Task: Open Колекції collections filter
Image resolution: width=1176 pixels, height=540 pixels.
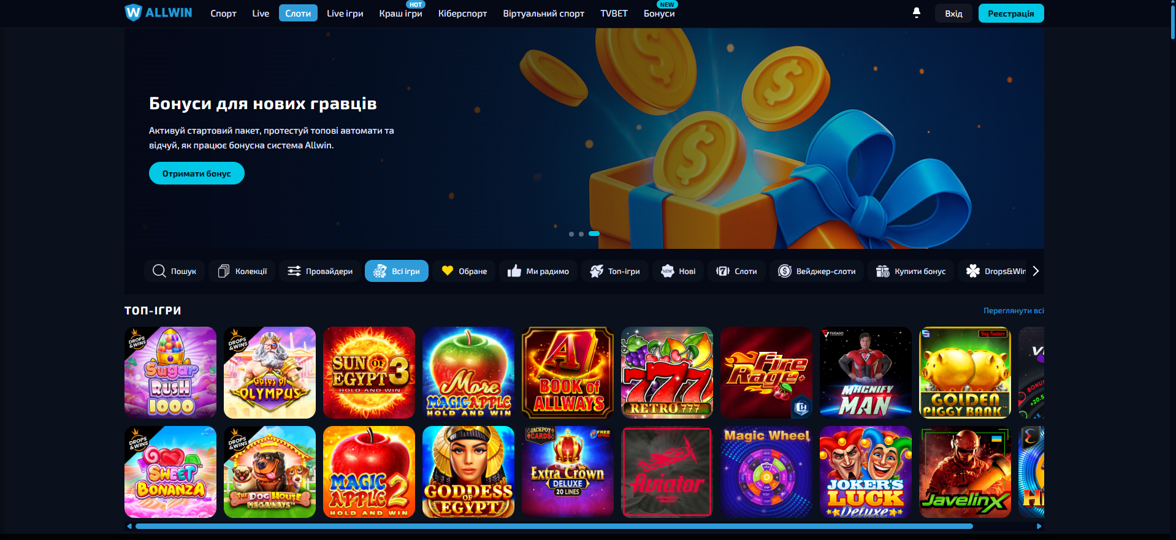Action: click(242, 271)
